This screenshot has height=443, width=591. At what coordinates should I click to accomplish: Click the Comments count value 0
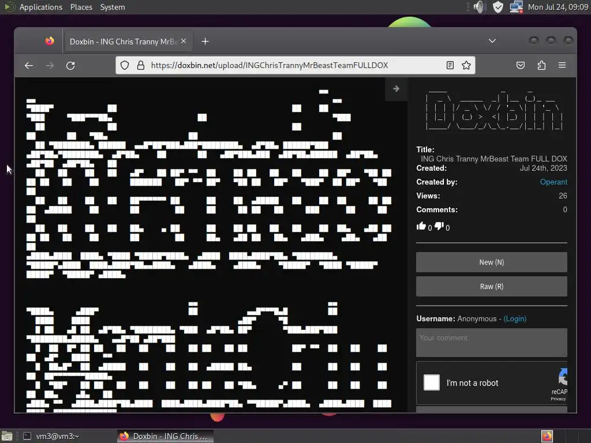(x=565, y=209)
